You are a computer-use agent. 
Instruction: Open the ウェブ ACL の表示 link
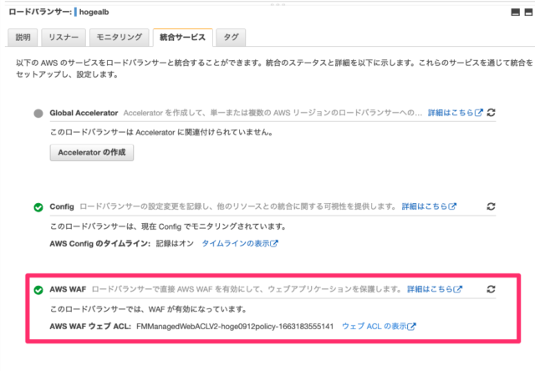point(379,327)
